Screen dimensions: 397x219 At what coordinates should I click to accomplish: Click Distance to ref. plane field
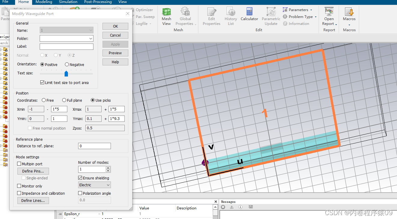click(x=94, y=146)
